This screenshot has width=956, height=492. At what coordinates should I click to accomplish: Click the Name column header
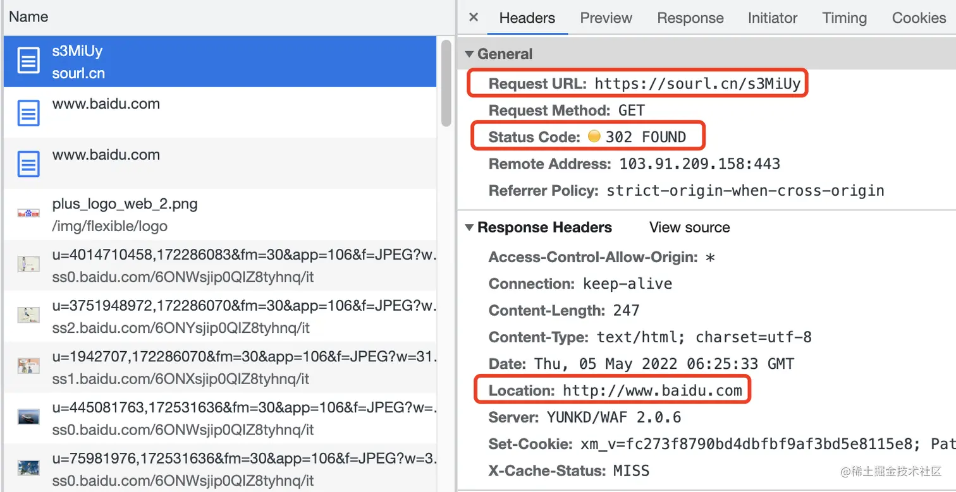point(28,17)
